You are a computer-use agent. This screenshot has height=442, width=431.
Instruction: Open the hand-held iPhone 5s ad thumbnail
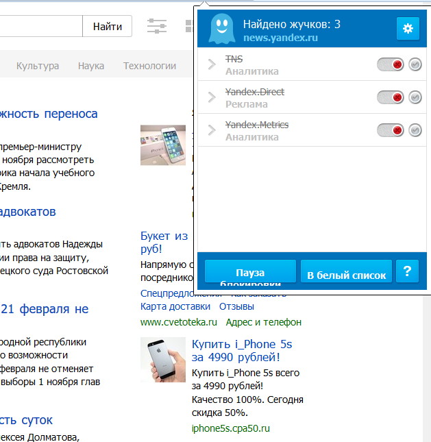[163, 360]
